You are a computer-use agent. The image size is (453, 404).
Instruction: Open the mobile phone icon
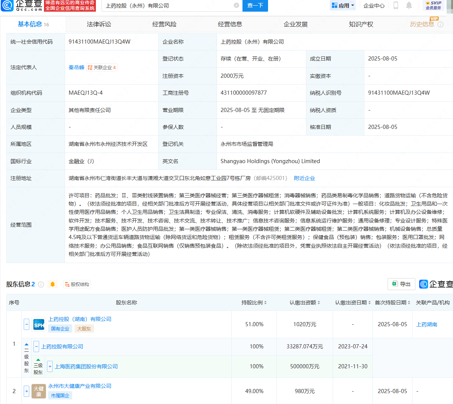[x=396, y=5]
